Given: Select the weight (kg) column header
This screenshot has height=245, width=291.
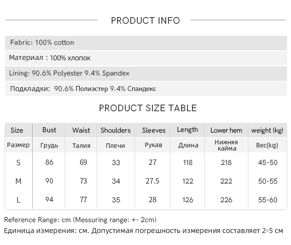Looking at the screenshot, I should [x=267, y=131].
